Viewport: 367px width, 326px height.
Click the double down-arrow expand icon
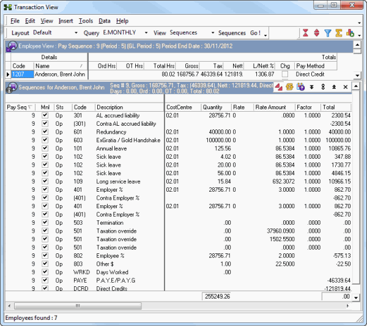[311, 87]
